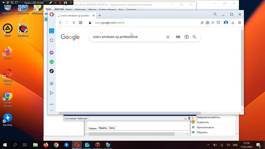Add page to bookmarks heart icon
Image resolution: width=265 pixels, height=149 pixels.
point(218,23)
